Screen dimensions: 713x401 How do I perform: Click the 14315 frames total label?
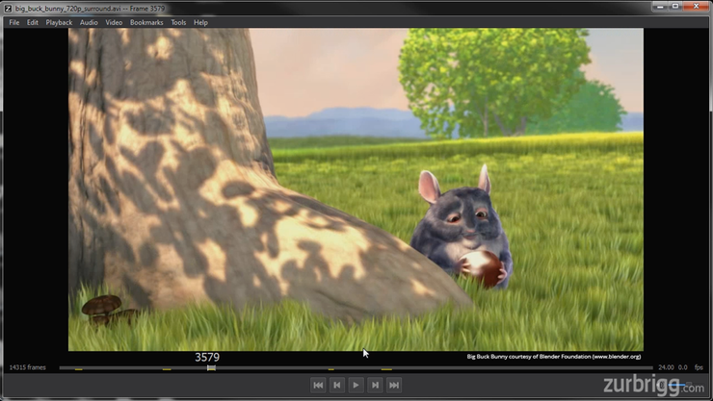tap(28, 367)
